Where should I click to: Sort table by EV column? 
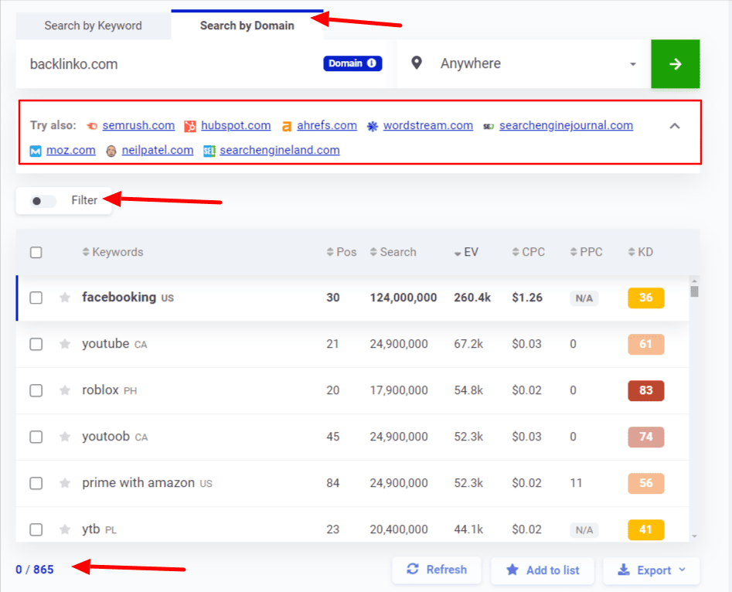click(466, 252)
